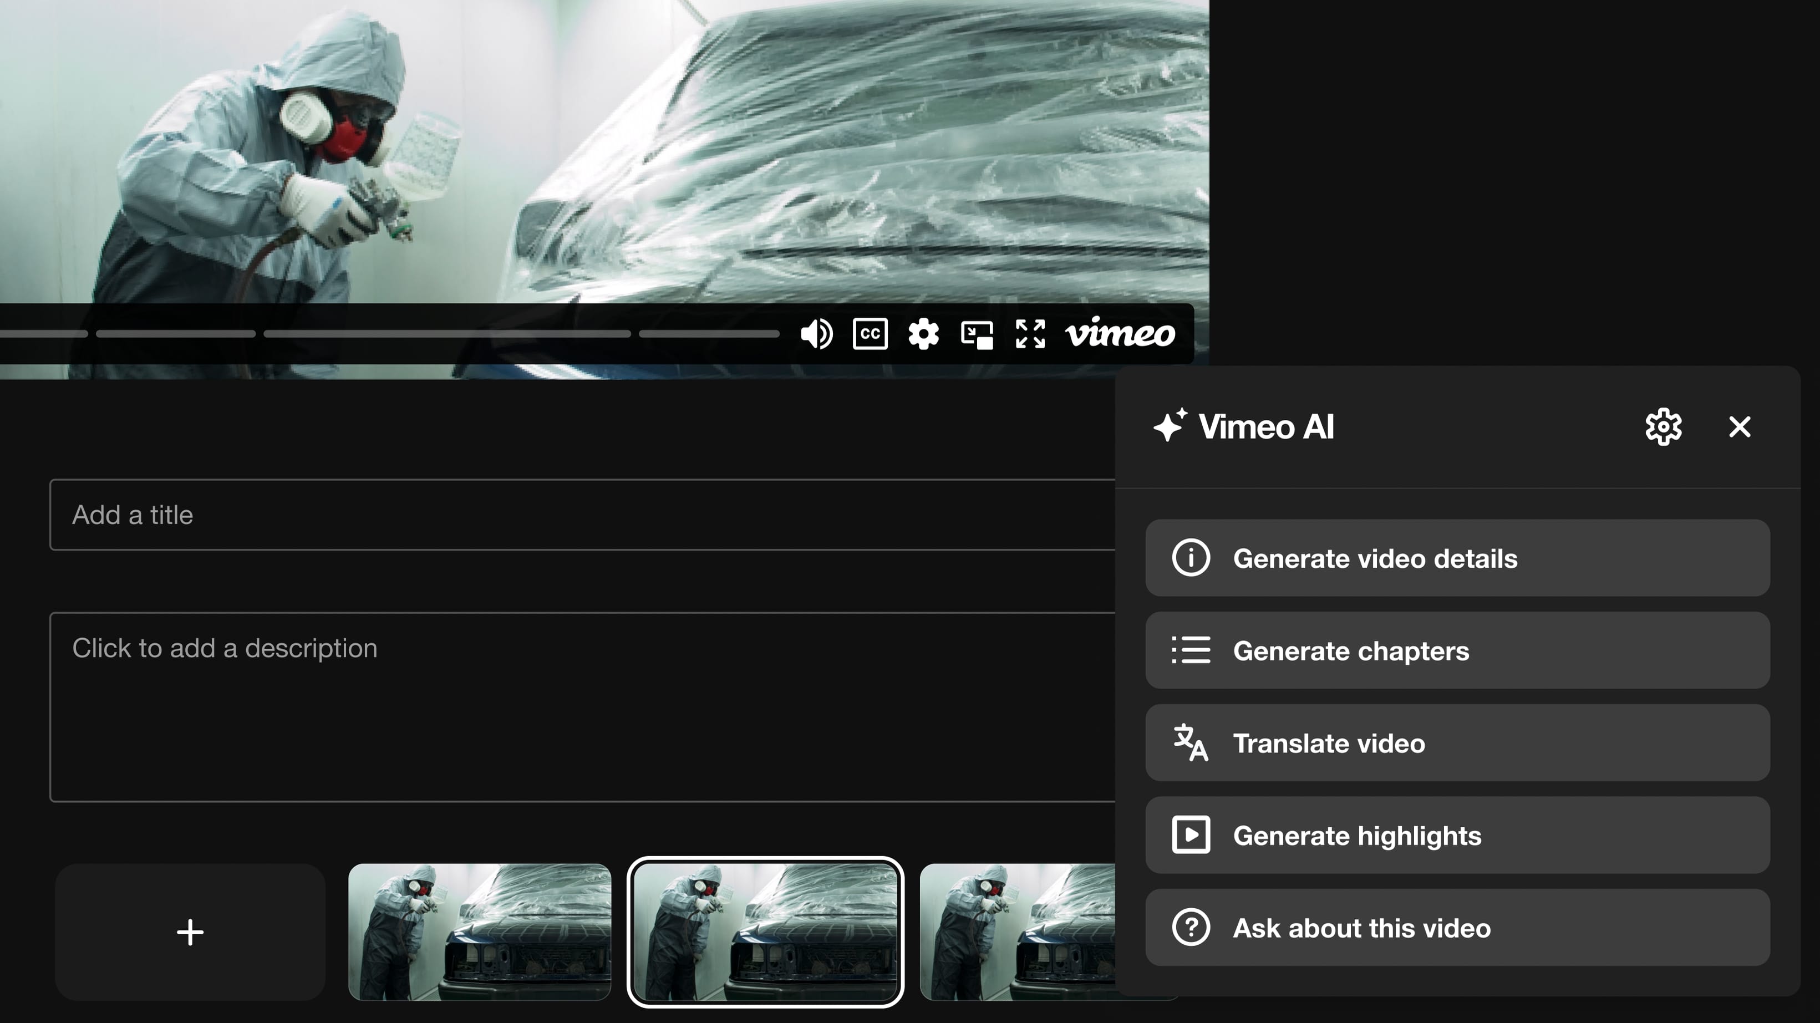This screenshot has width=1820, height=1023.
Task: Toggle closed captions CC icon
Action: pyautogui.click(x=870, y=332)
